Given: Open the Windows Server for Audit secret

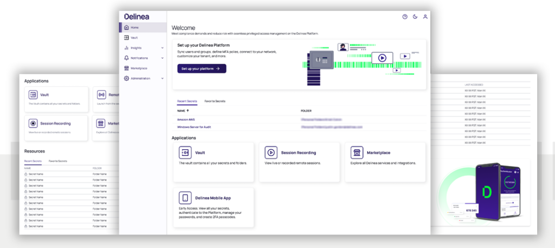Looking at the screenshot, I should (194, 127).
